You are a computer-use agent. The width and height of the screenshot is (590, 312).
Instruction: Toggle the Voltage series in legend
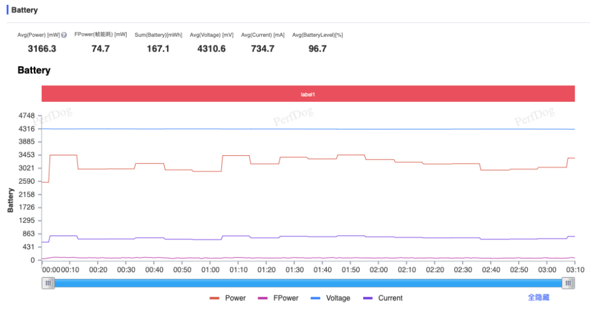pyautogui.click(x=330, y=298)
